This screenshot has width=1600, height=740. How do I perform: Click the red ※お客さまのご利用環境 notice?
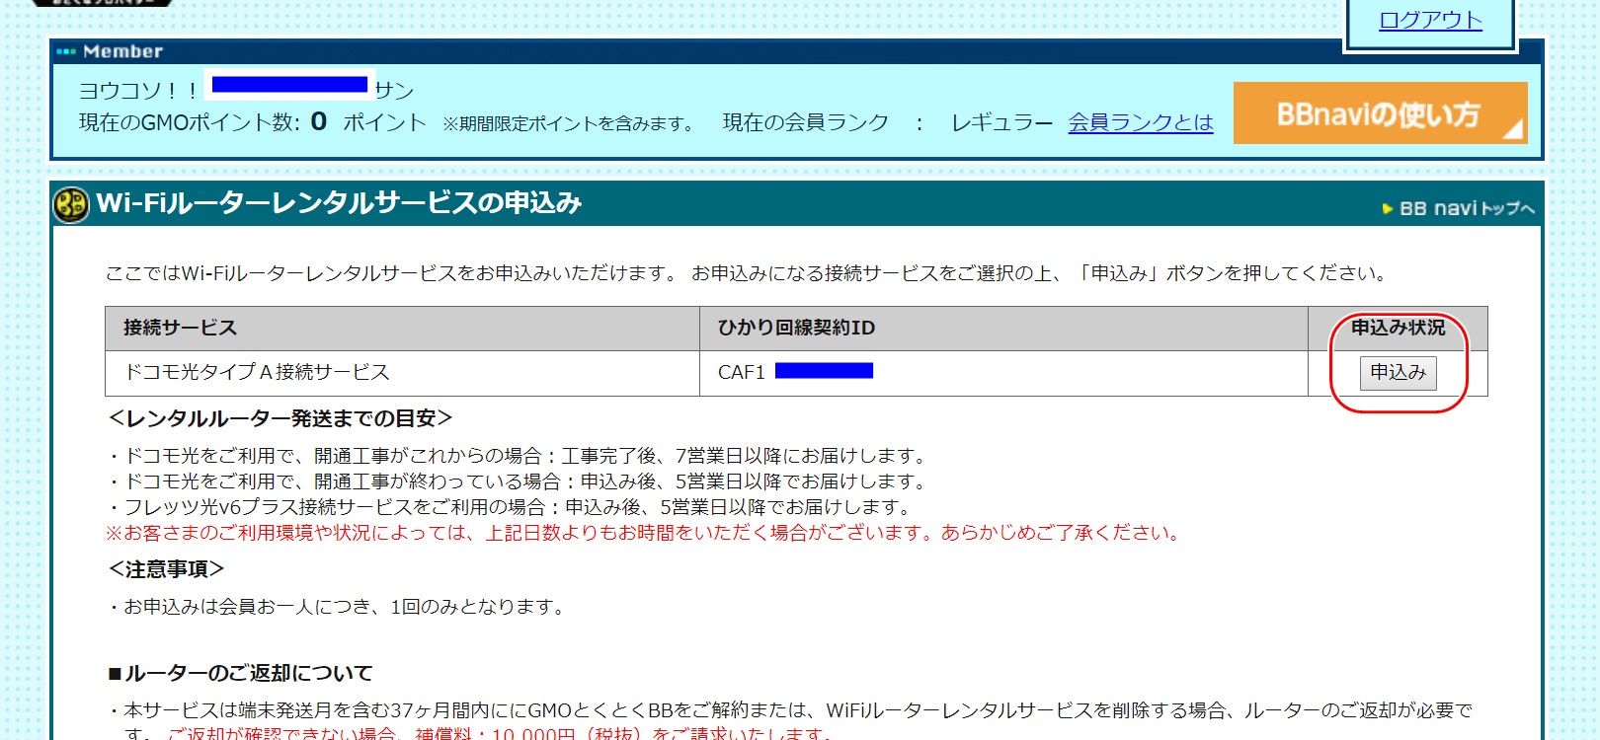[x=644, y=533]
